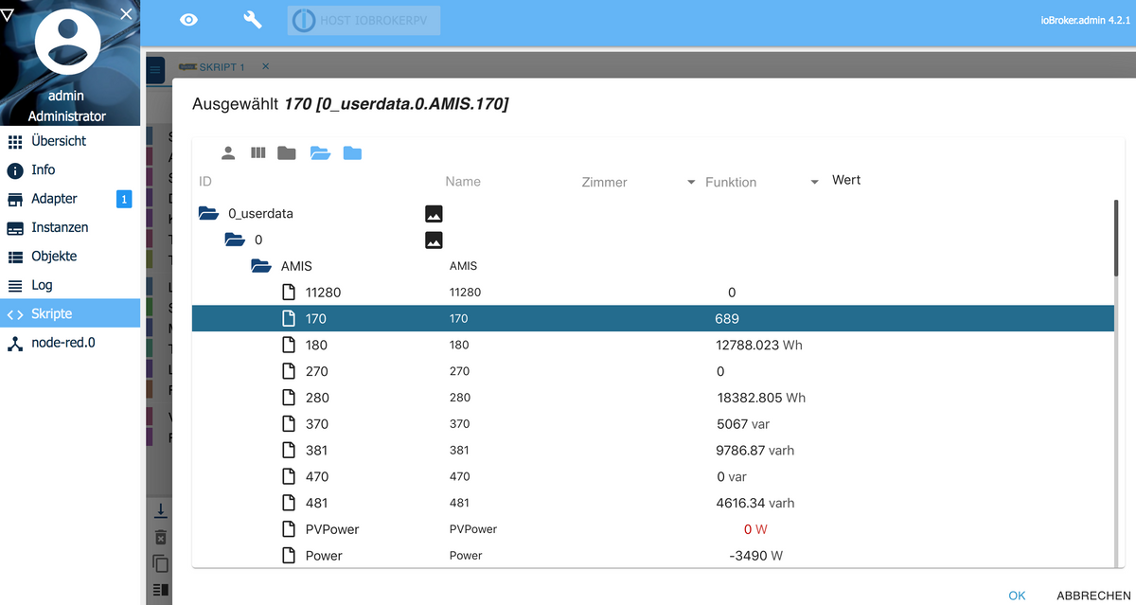Click the HOST IOBROKERPV button
Viewport: 1136px width, 605px height.
[364, 21]
